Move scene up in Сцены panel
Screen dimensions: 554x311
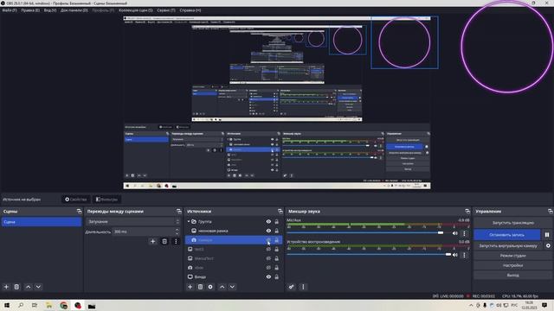(29, 287)
